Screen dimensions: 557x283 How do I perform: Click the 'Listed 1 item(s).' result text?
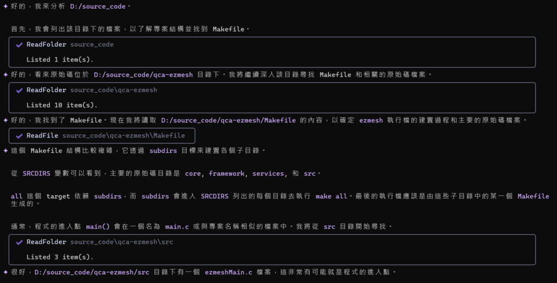click(x=60, y=59)
